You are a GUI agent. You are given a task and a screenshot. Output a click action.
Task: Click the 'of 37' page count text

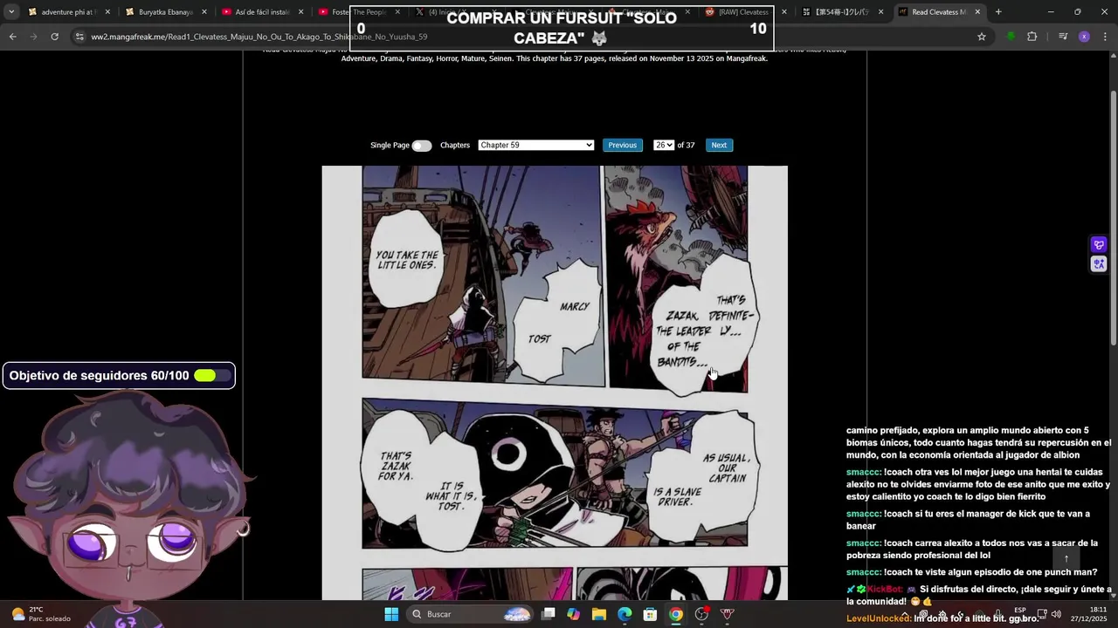pyautogui.click(x=686, y=145)
